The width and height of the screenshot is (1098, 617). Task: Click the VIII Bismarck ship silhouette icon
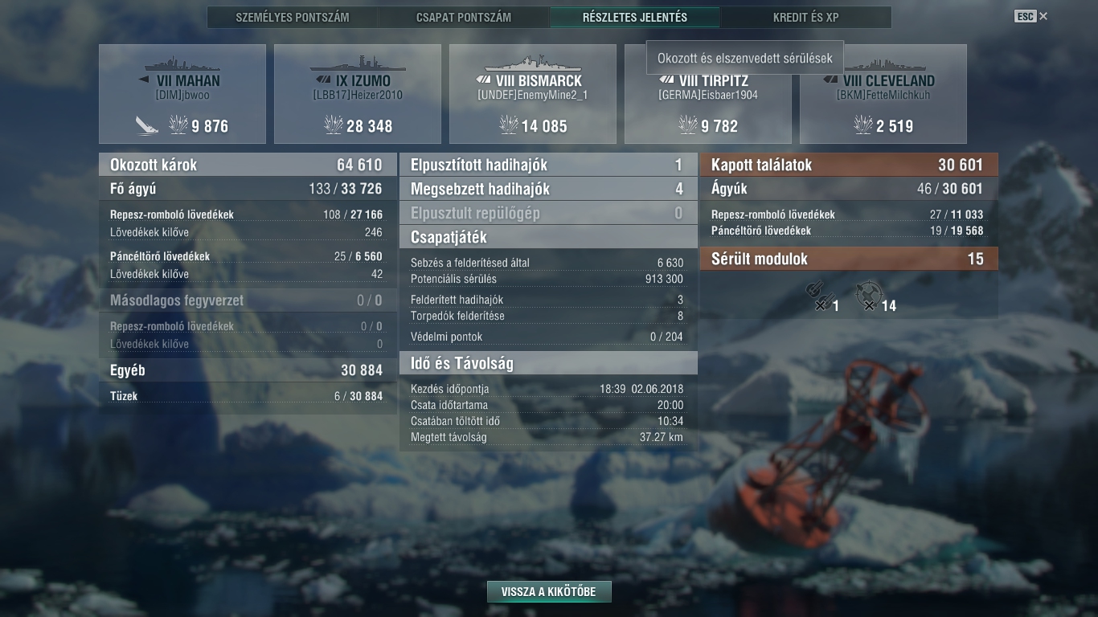coord(533,63)
